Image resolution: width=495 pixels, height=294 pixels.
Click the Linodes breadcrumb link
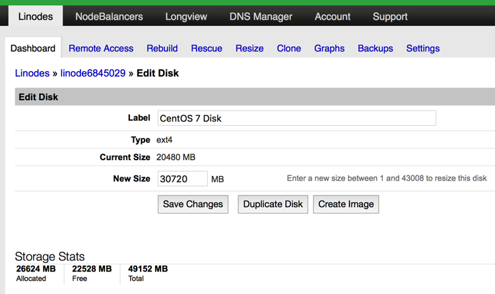click(x=32, y=73)
